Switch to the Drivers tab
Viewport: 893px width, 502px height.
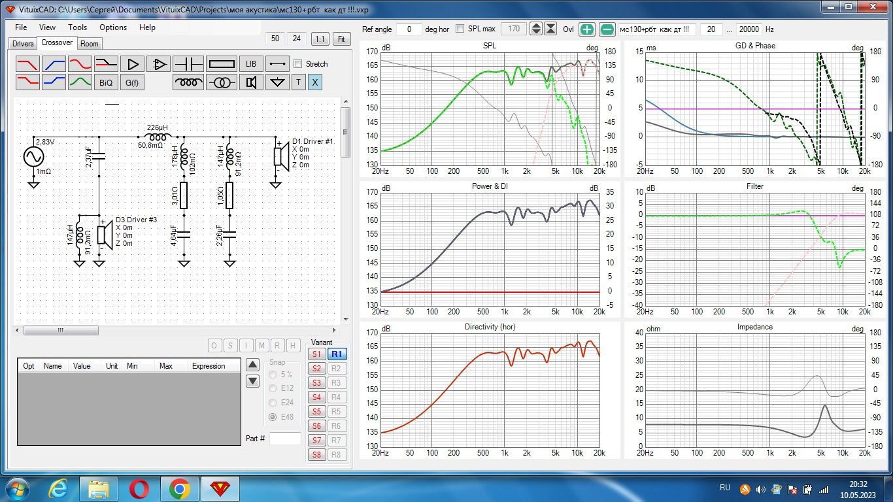[x=23, y=44]
